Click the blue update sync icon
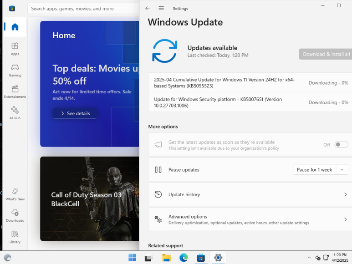This screenshot has height=264, width=352. point(164,51)
